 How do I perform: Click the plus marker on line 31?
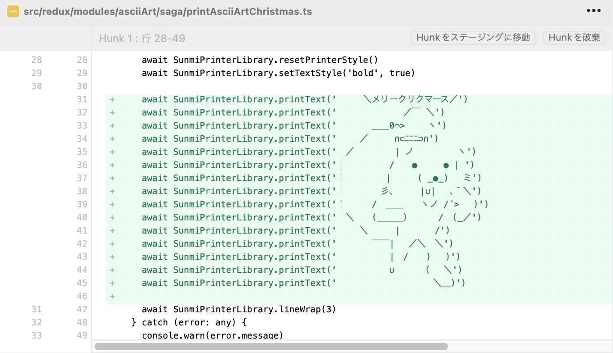click(112, 99)
